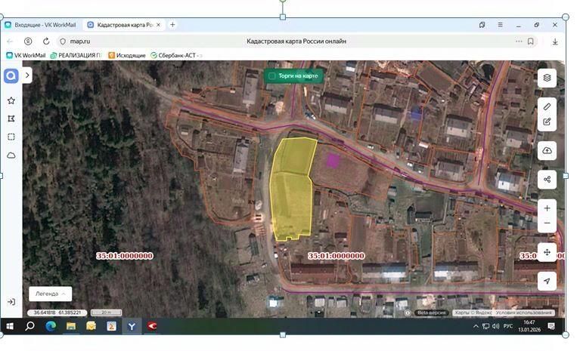The width and height of the screenshot is (577, 351).
Task: Reload the page
Action: (46, 42)
